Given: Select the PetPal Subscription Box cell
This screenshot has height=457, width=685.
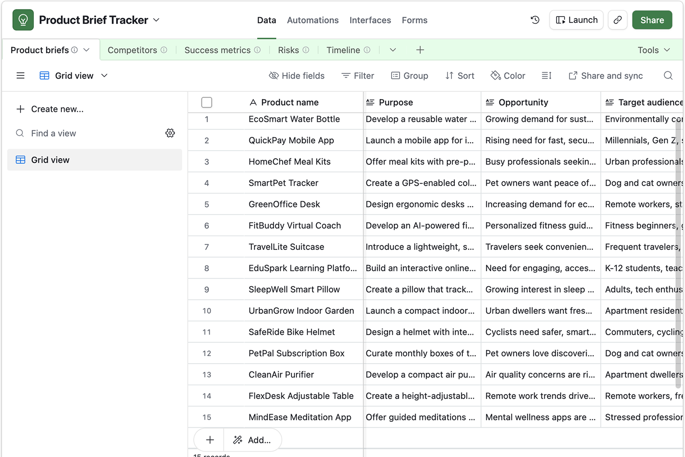Looking at the screenshot, I should (303, 353).
